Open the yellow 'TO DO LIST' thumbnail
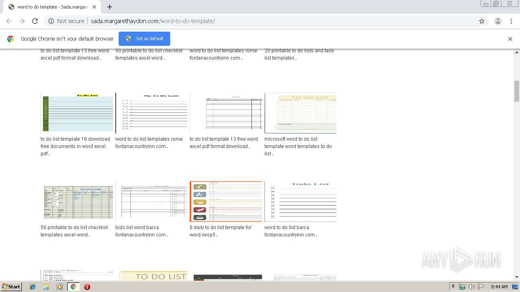 click(x=300, y=113)
